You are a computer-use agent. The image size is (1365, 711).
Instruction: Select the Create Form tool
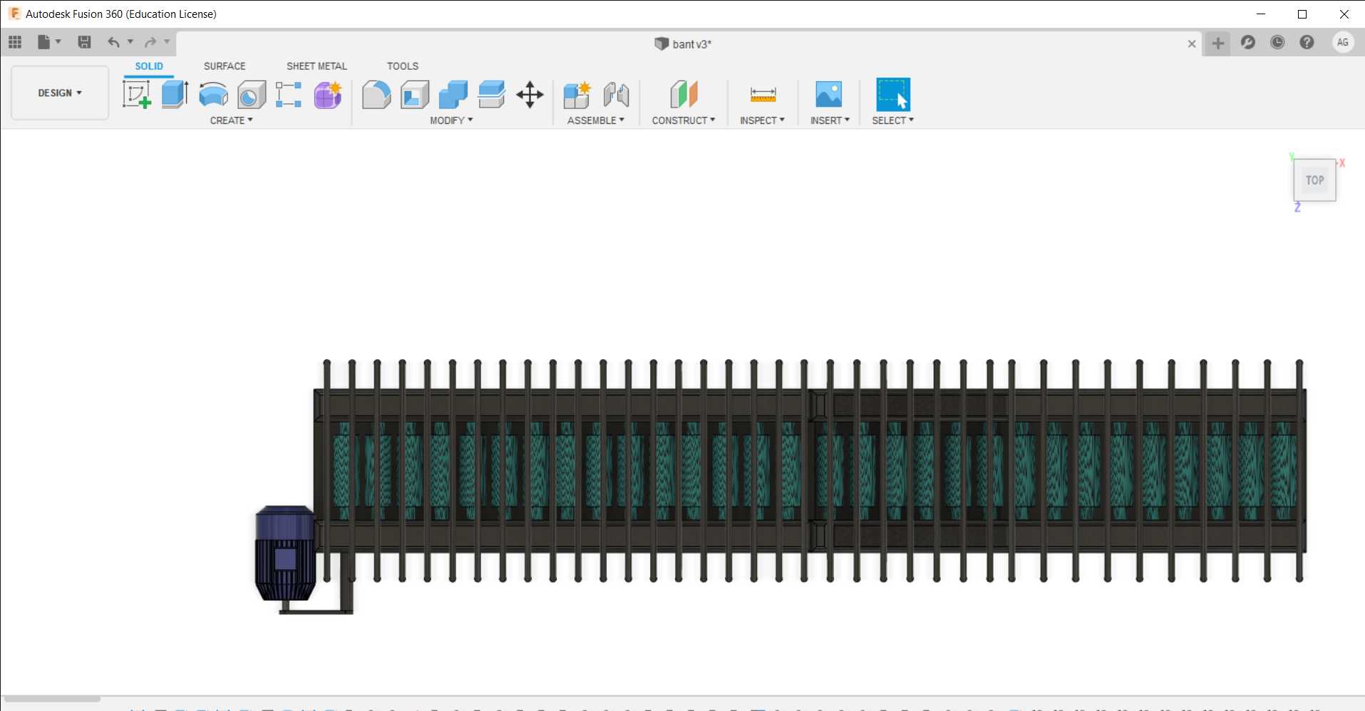pyautogui.click(x=328, y=94)
